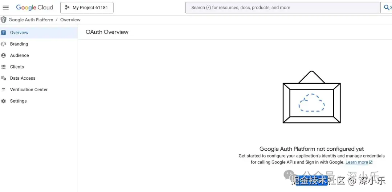
Task: Click the Google Cloud logo
Action: pyautogui.click(x=34, y=8)
